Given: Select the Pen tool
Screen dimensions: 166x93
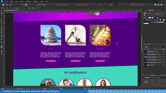Looking at the screenshot, I should 2,20.
